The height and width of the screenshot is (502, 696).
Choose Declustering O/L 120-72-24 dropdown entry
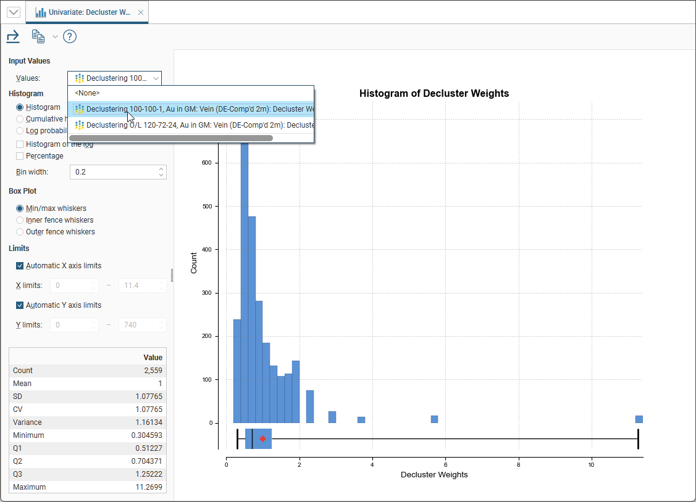click(x=191, y=125)
